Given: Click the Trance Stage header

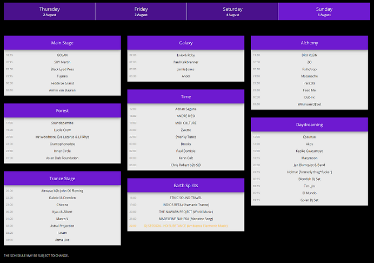Looking at the screenshot, I should coord(62,179).
